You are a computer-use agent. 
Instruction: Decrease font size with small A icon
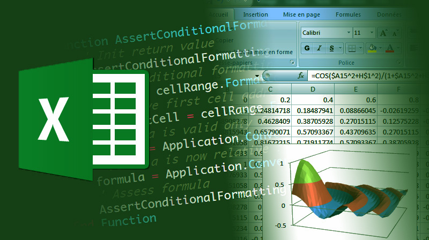pyautogui.click(x=395, y=33)
